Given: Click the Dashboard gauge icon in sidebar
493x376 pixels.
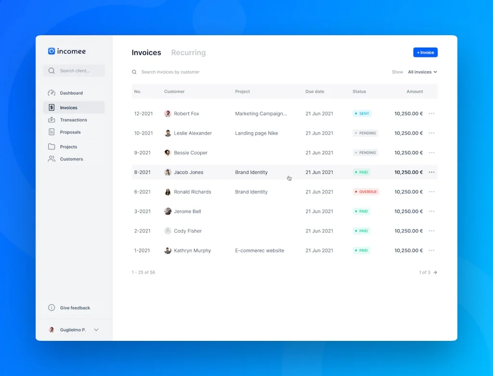Looking at the screenshot, I should pyautogui.click(x=52, y=93).
